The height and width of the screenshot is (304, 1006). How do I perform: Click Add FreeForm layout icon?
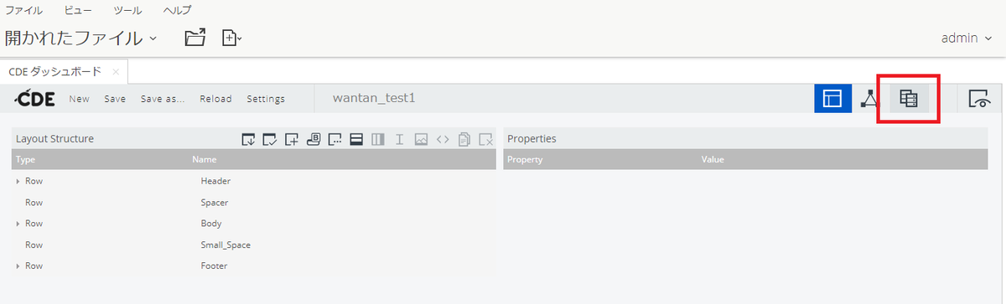[x=334, y=139]
